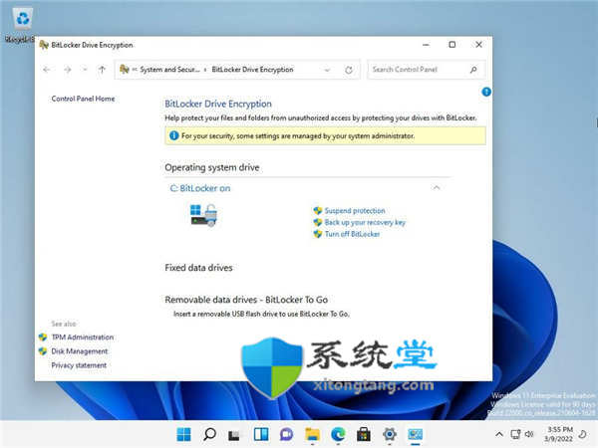Refresh the BitLocker page
The height and width of the screenshot is (448, 598).
point(349,70)
